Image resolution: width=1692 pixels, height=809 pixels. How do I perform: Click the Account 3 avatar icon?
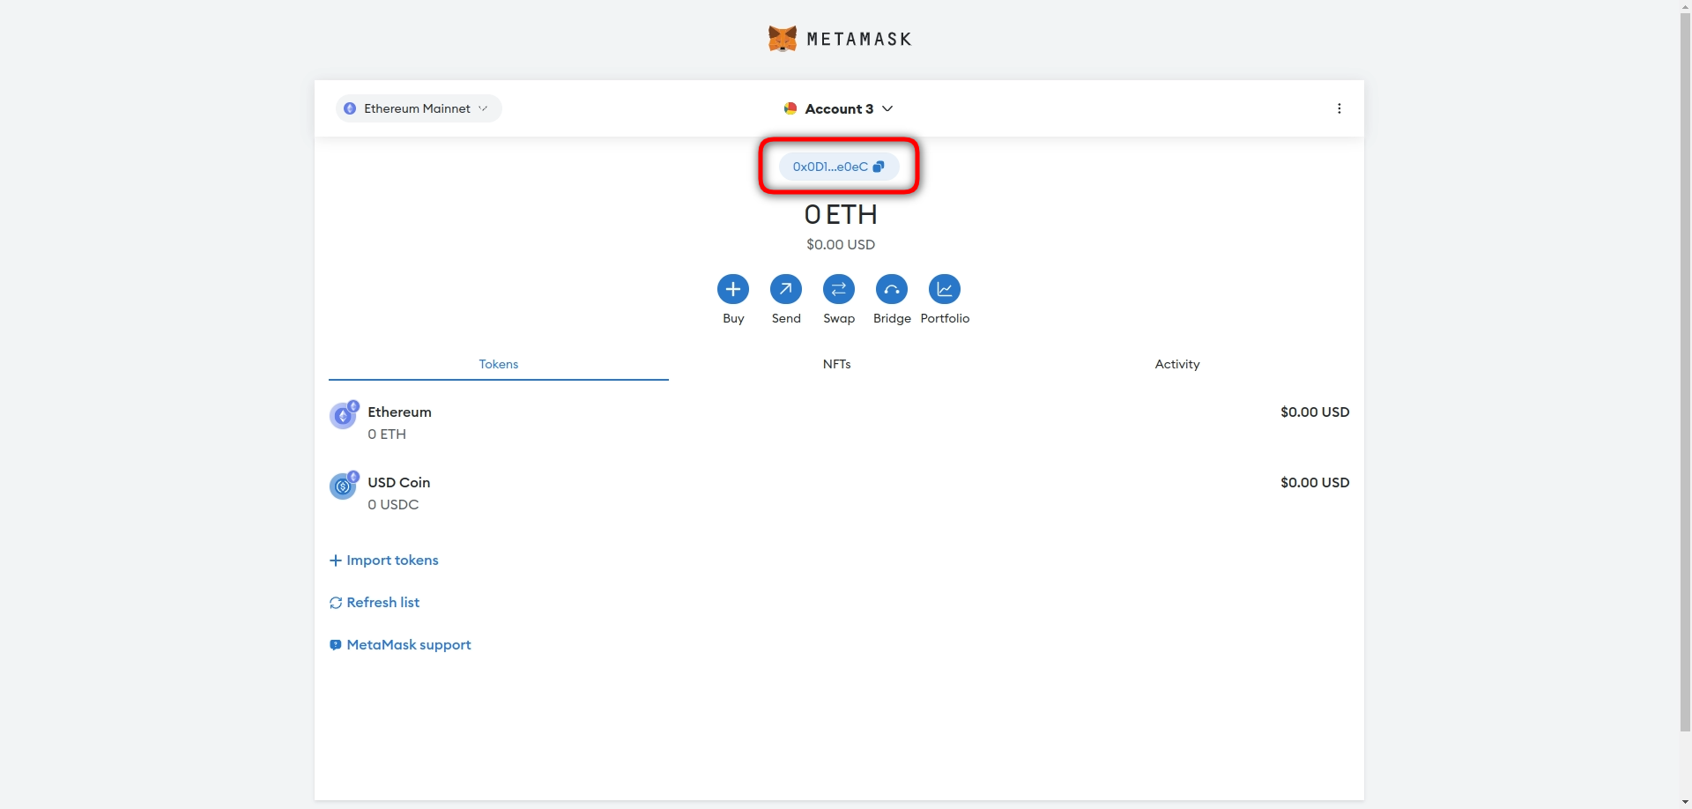coord(790,108)
